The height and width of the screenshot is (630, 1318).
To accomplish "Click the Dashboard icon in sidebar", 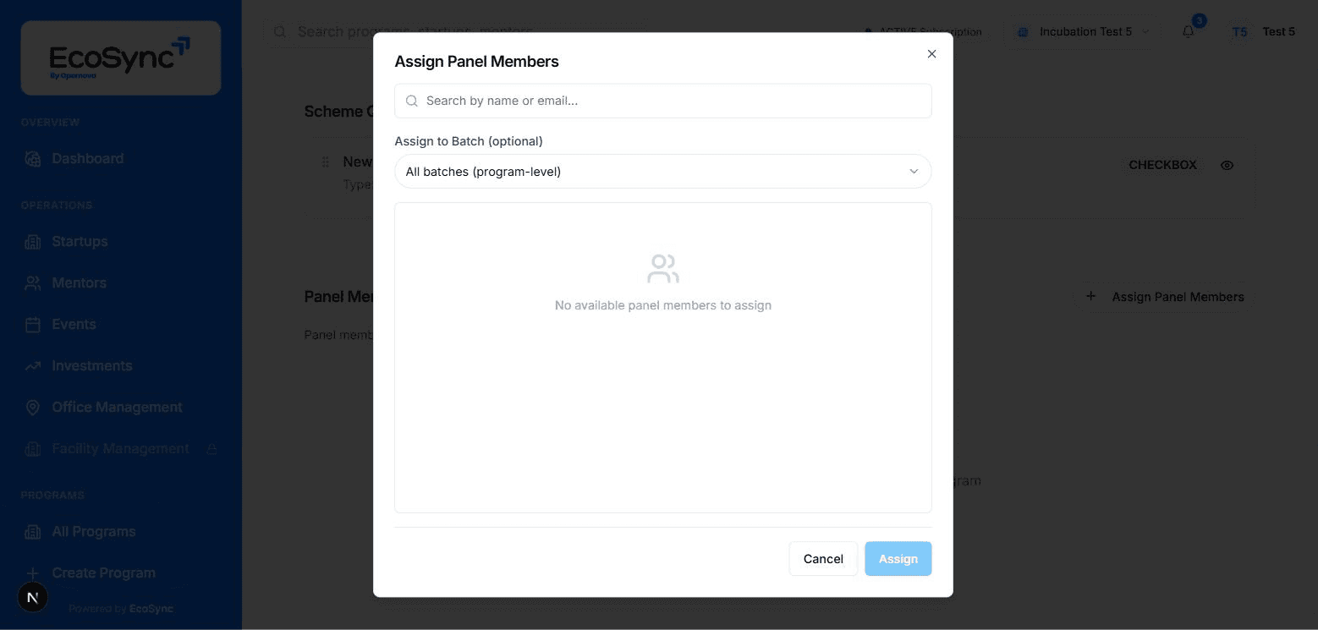I will coord(33,159).
